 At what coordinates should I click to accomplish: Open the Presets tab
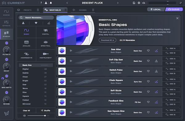[x=27, y=10]
